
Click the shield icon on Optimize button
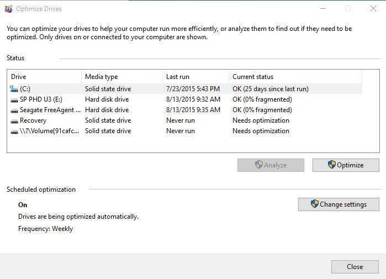(x=331, y=165)
